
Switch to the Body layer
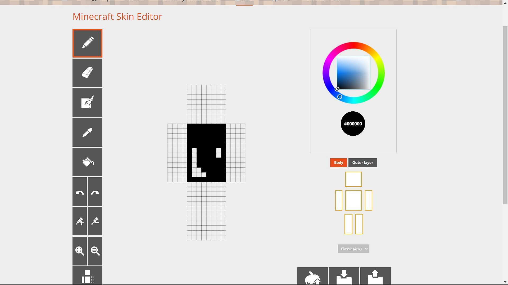[338, 163]
